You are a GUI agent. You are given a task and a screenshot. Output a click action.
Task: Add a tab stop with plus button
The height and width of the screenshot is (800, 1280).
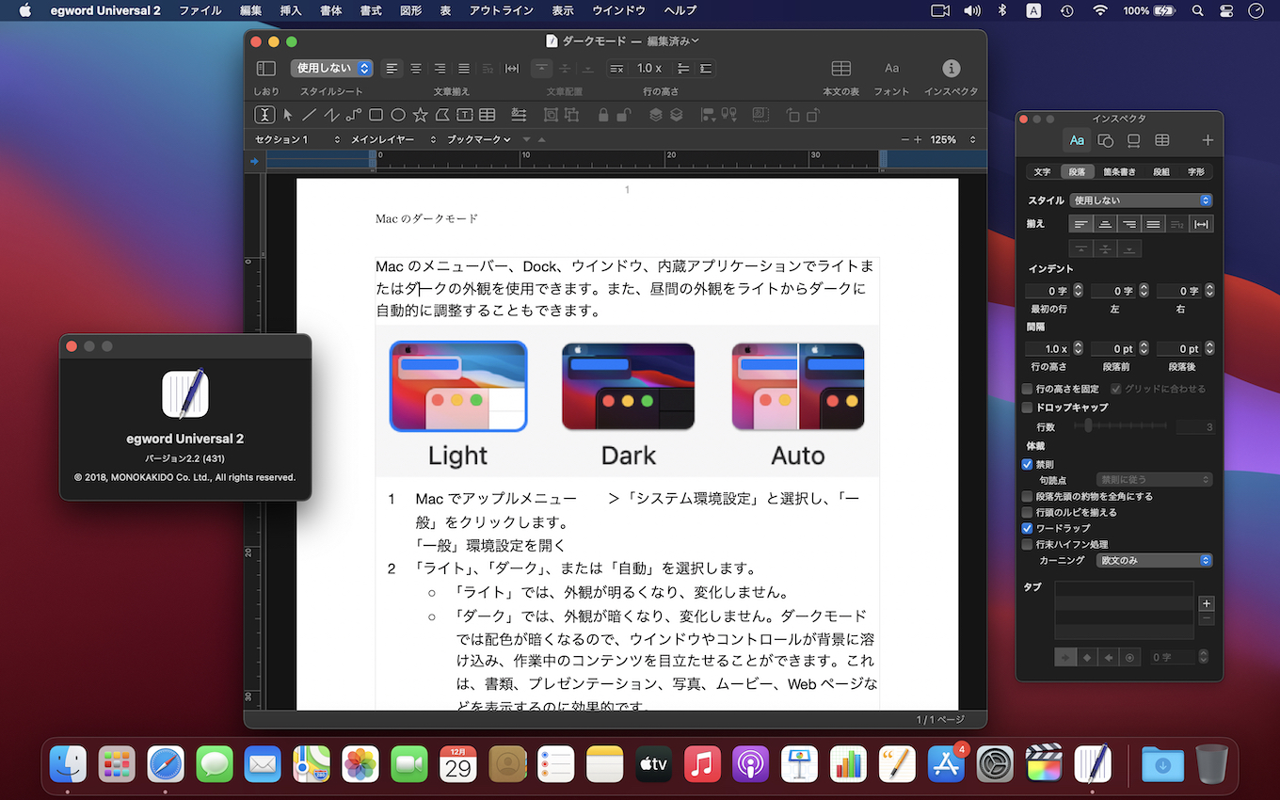[1207, 603]
